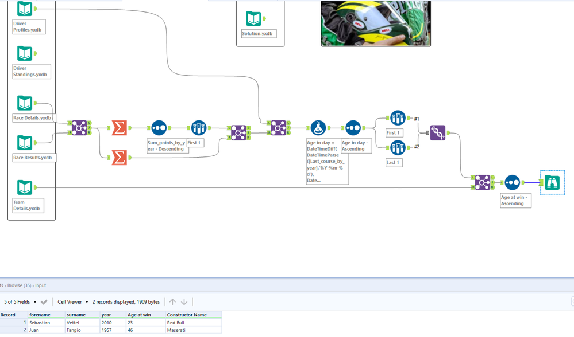
Task: Select the first Join tool after Race inputs
Action: pos(79,128)
